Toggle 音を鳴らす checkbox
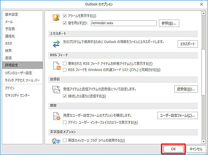The height and width of the screenshot is (155, 208). point(64,23)
